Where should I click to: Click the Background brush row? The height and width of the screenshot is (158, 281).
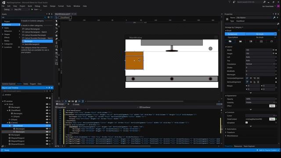click(x=251, y=34)
